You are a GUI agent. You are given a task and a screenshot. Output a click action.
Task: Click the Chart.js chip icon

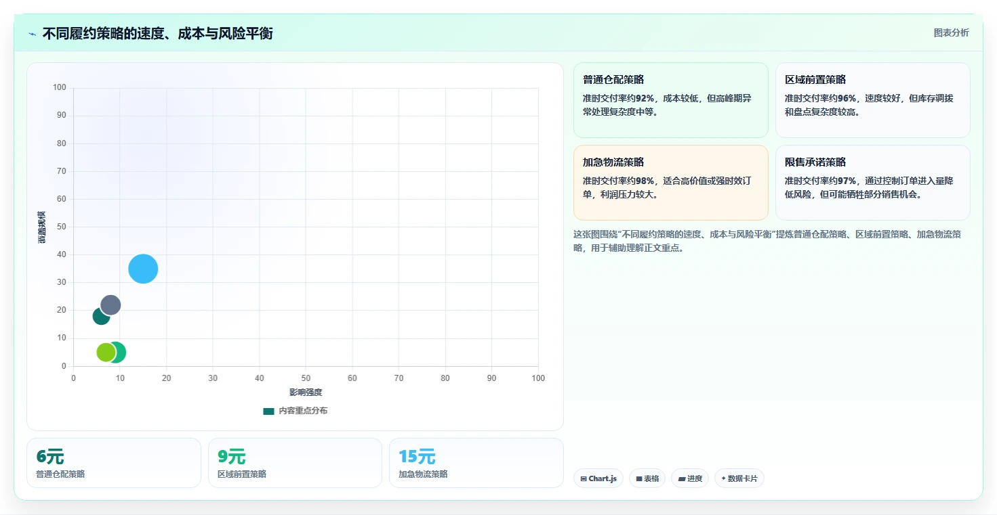click(x=583, y=478)
